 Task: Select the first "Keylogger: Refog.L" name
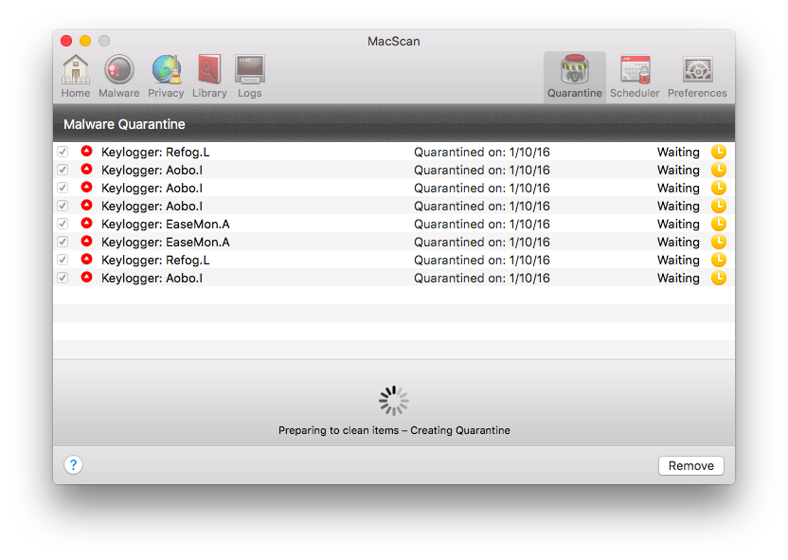tap(155, 153)
